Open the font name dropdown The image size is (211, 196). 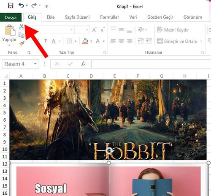[71, 30]
